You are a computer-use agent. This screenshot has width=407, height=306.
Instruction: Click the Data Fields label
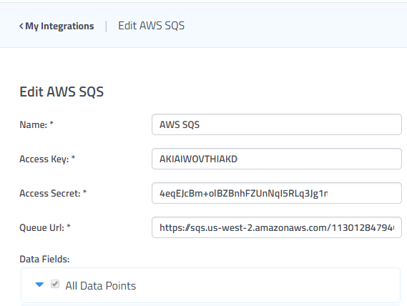click(x=44, y=259)
